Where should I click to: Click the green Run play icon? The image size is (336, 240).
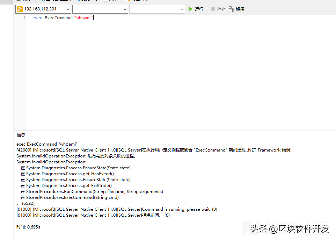pos(190,9)
